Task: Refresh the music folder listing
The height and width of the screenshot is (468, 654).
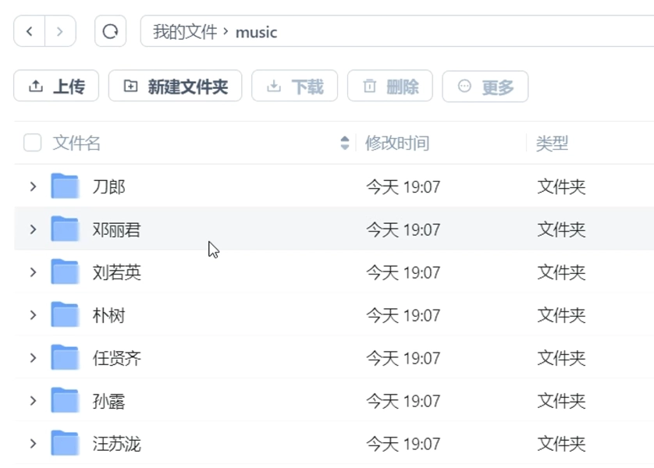Action: [110, 31]
